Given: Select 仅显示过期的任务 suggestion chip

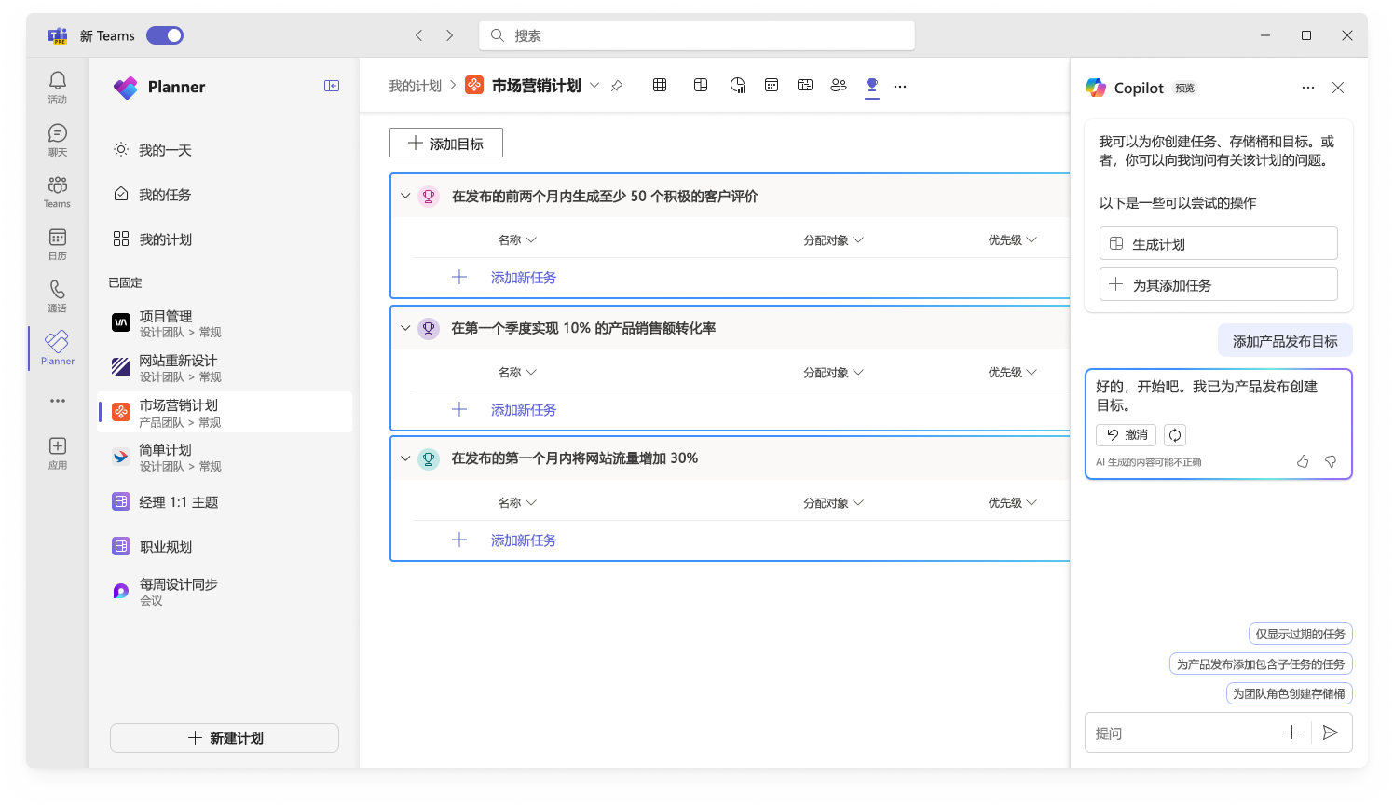Looking at the screenshot, I should pos(1300,634).
